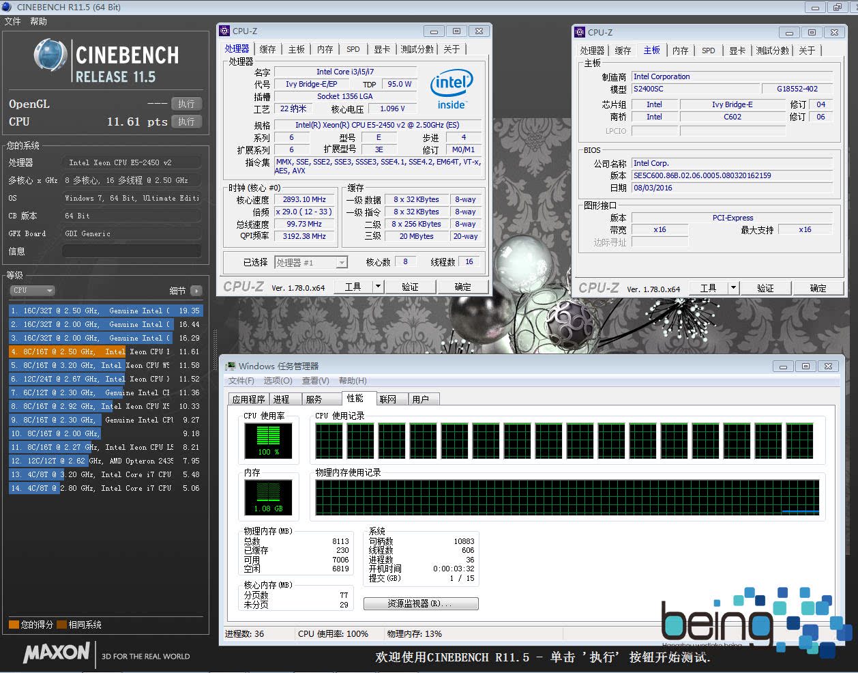
Task: Click 验证 button in processor CPU-Z window
Action: click(x=411, y=287)
